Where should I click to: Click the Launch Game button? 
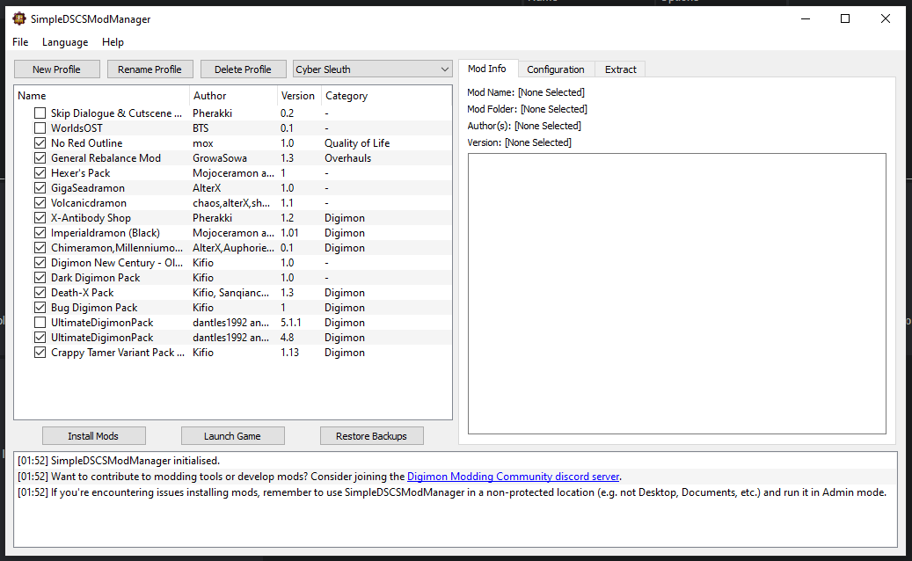click(x=232, y=436)
